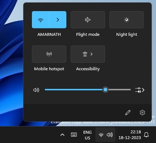Show hidden tray icons chevron

62,135
